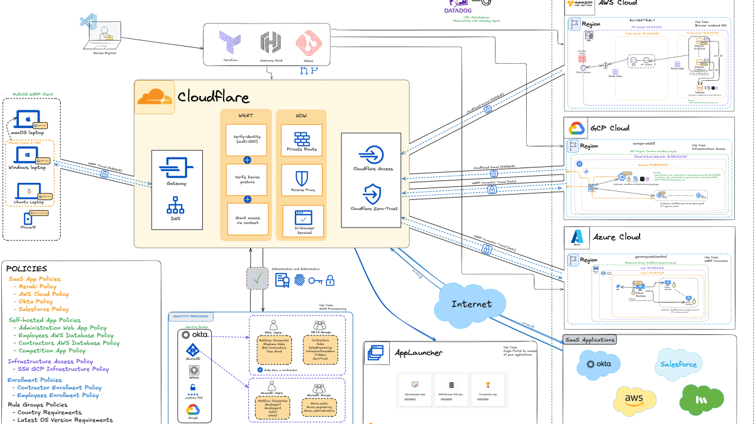Click the HashiCorp Cloud logo
The height and width of the screenshot is (424, 755).
(271, 43)
